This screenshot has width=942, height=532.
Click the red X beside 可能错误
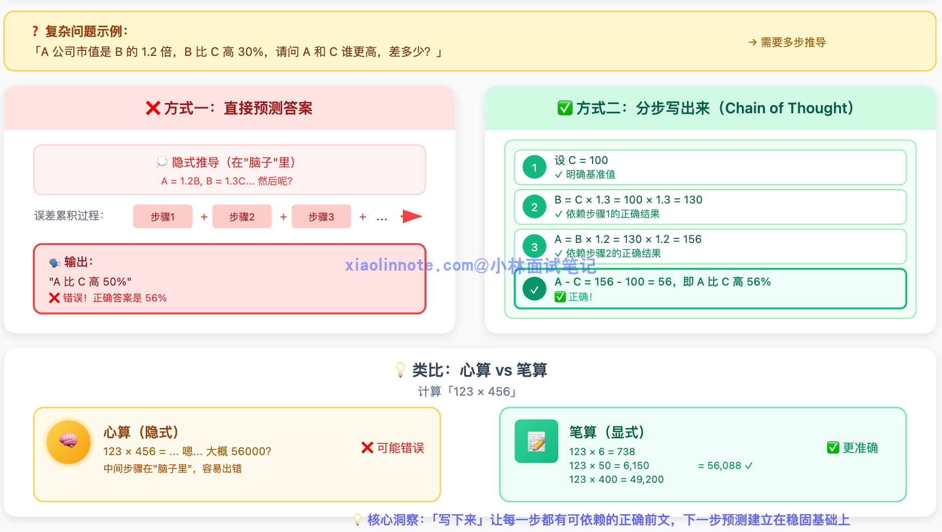(367, 447)
